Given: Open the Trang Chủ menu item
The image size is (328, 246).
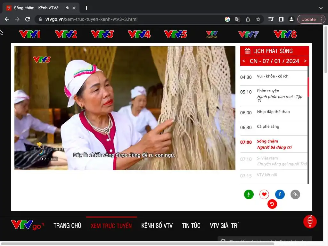Looking at the screenshot, I should 67,225.
